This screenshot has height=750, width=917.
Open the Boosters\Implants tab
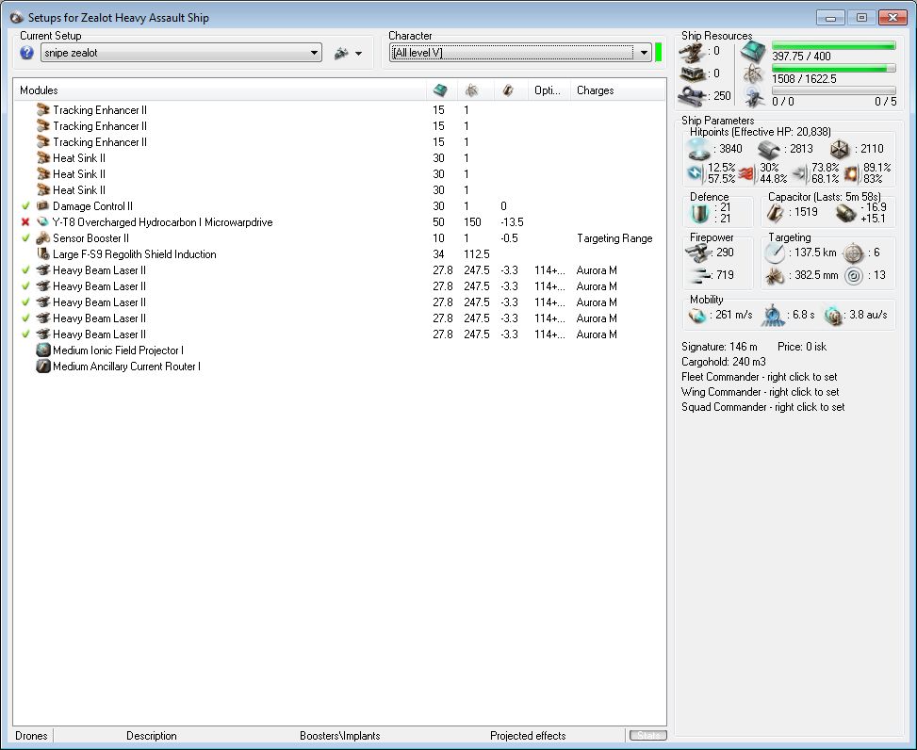(340, 735)
